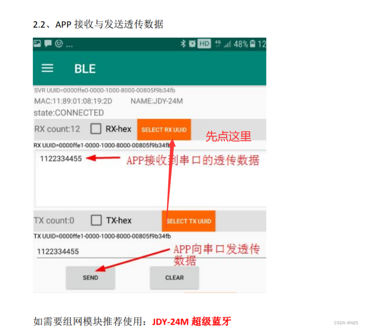Image resolution: width=365 pixels, height=329 pixels.
Task: Click the received data text area
Action: [150, 178]
